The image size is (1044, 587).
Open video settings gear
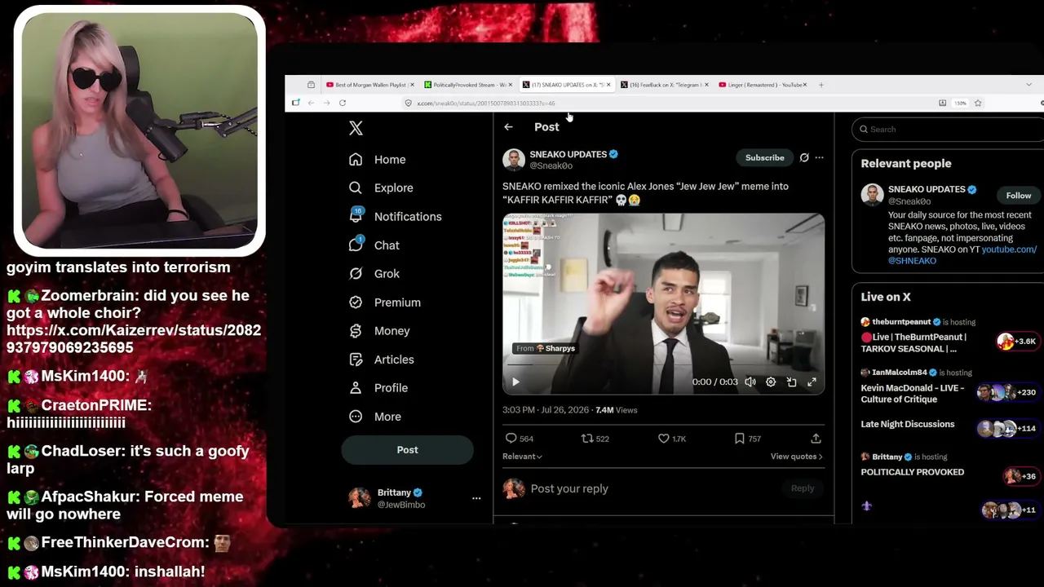click(x=771, y=382)
